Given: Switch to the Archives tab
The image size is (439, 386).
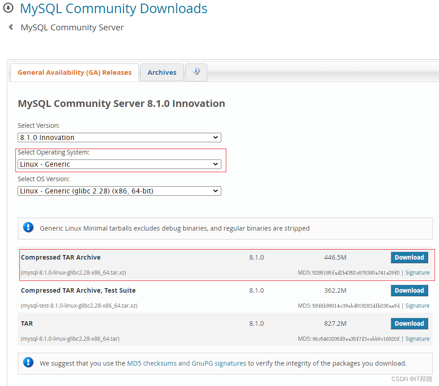Looking at the screenshot, I should pos(162,72).
